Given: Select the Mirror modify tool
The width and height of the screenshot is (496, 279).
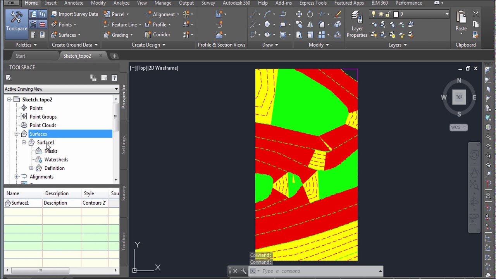Looking at the screenshot, I should (x=310, y=24).
